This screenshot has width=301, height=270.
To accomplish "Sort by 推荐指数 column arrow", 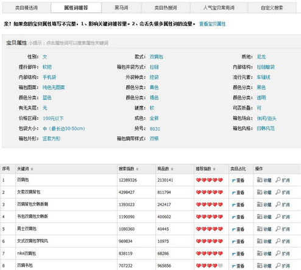I will point(214,169).
